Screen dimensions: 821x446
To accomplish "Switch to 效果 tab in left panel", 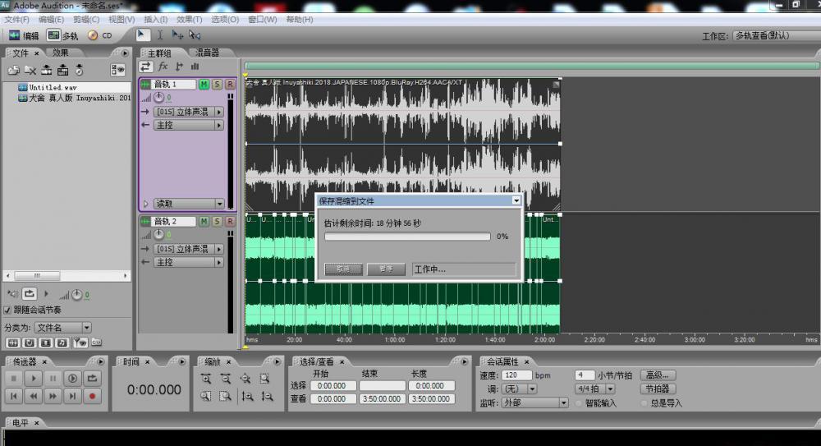I will [60, 53].
